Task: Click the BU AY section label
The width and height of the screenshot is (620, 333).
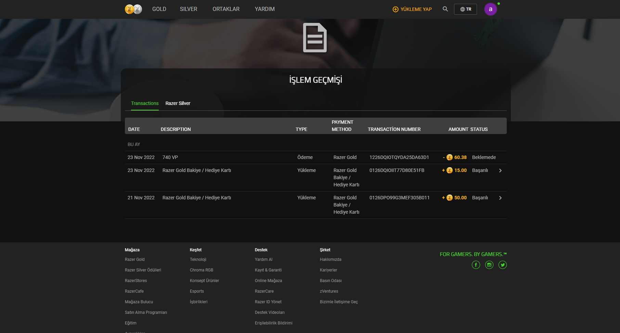Action: [134, 144]
